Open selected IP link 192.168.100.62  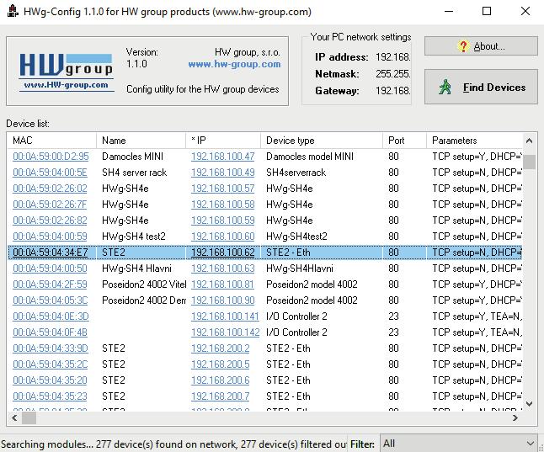pyautogui.click(x=222, y=253)
